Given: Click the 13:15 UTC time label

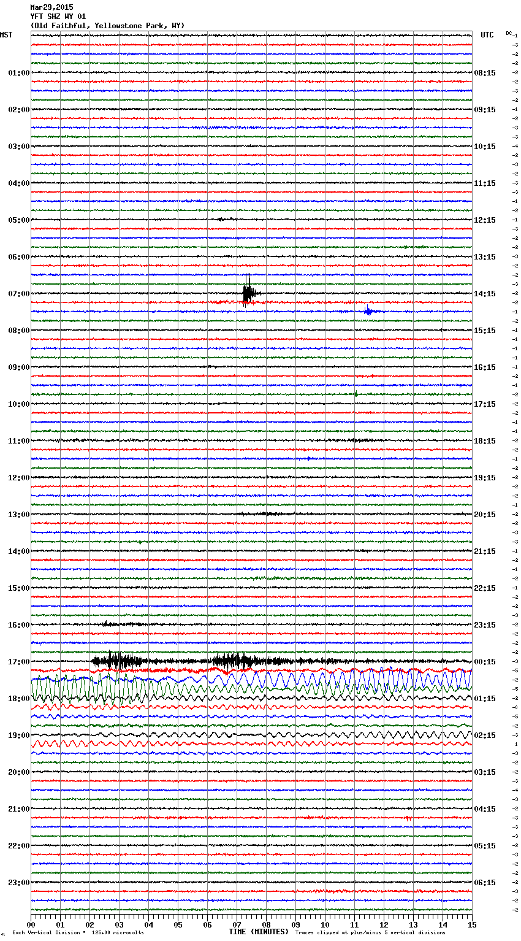Looking at the screenshot, I should pos(485,257).
